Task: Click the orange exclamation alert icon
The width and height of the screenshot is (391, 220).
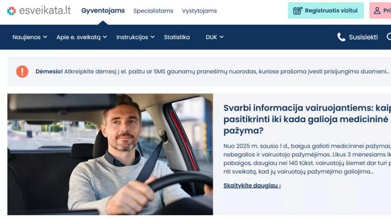Action: pos(22,72)
